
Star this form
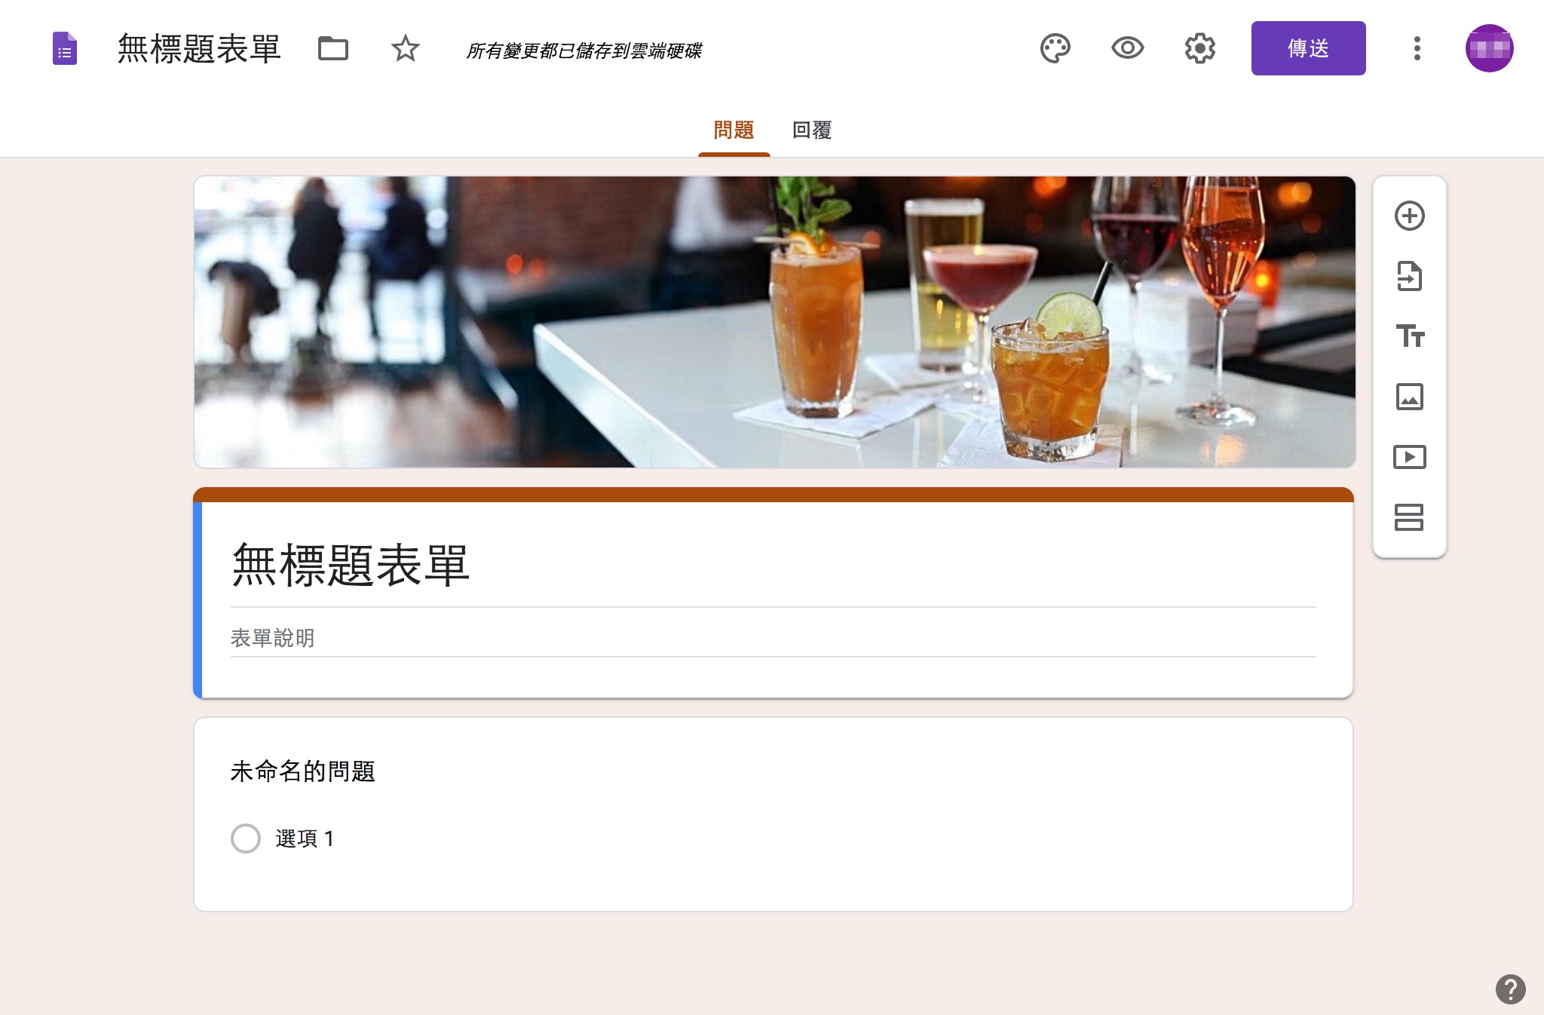[406, 49]
